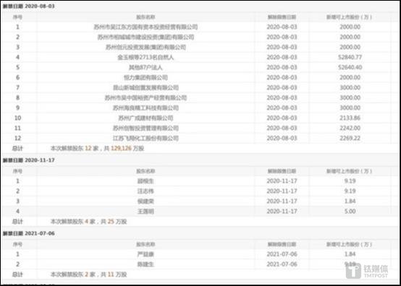Select the section header dated 2021-07-06

[x=29, y=233]
